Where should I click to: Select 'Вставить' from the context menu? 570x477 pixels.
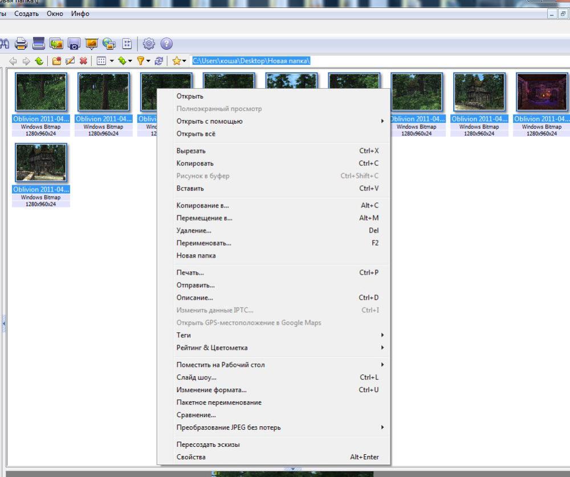click(274, 188)
